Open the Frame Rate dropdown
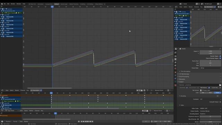222x125 pixels. pos(211,68)
